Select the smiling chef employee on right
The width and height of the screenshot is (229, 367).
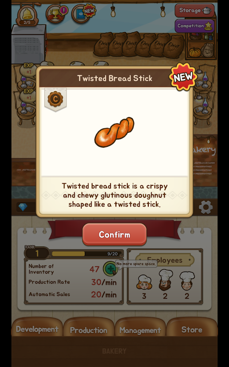pos(187,281)
